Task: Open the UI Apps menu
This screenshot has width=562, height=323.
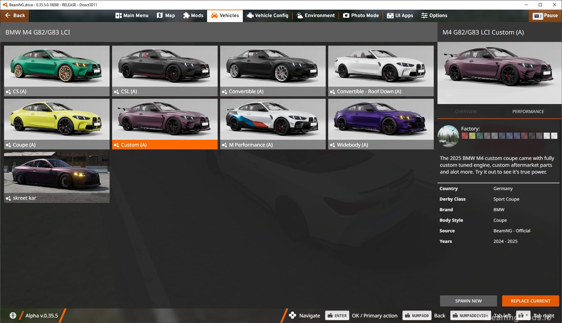Action: pos(400,16)
